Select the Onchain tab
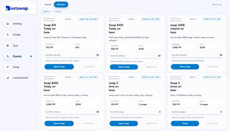The image size is (230, 131). [x=61, y=4]
